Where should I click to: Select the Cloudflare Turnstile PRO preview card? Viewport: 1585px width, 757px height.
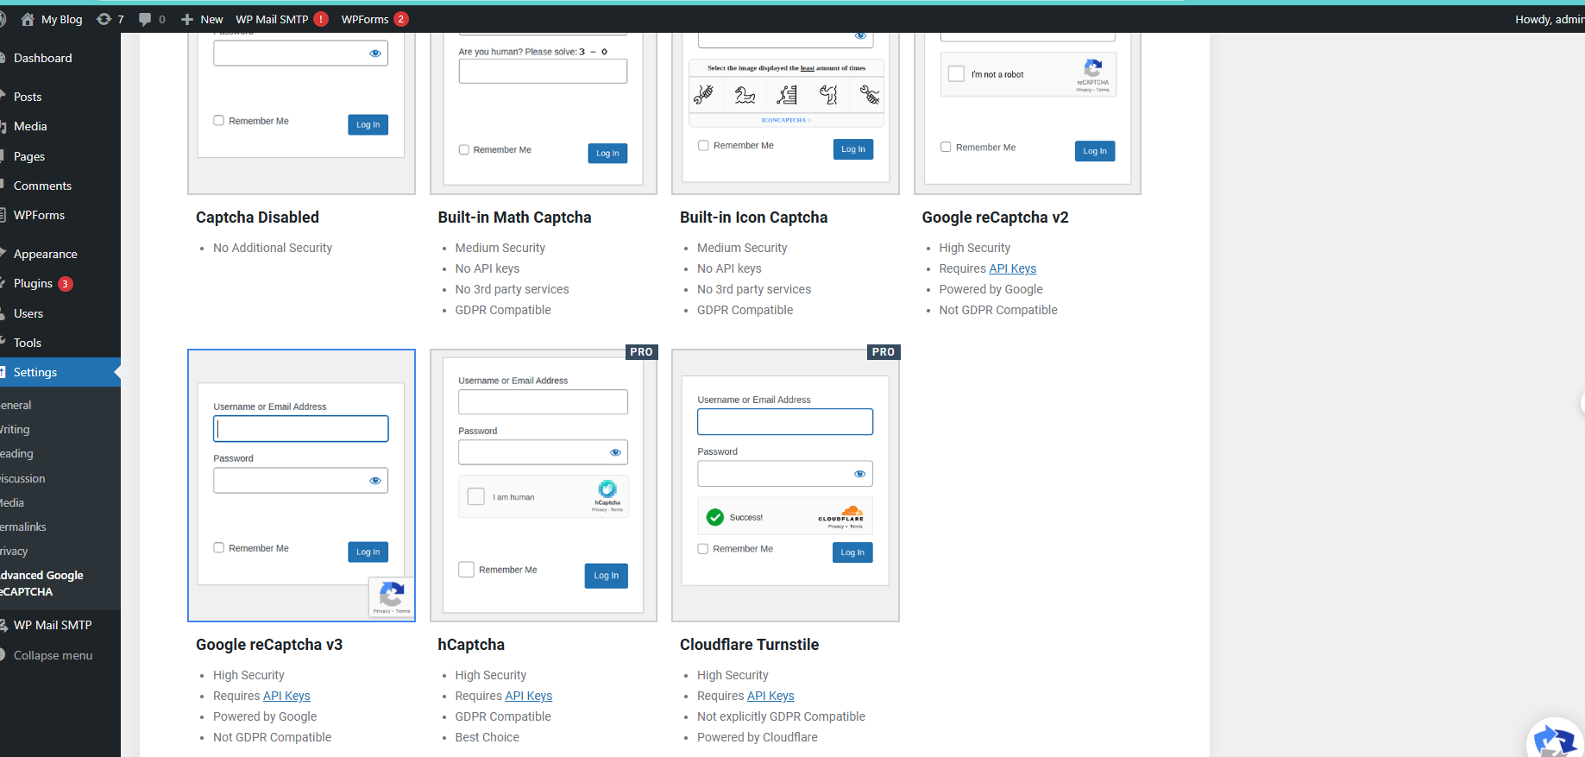[x=785, y=485]
